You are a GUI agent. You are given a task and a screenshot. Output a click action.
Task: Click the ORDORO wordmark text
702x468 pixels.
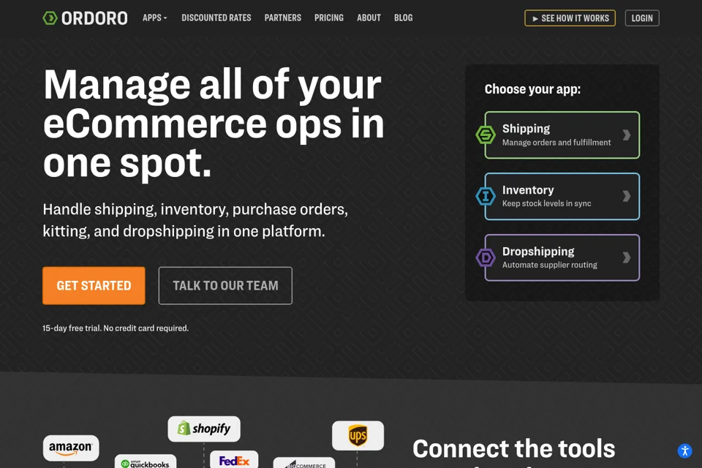pos(94,18)
